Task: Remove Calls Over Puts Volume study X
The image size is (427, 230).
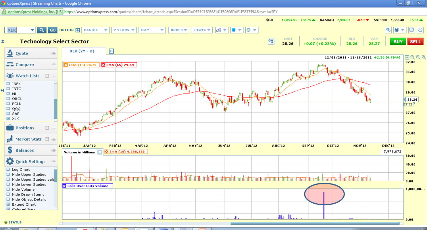Action: 64,186
